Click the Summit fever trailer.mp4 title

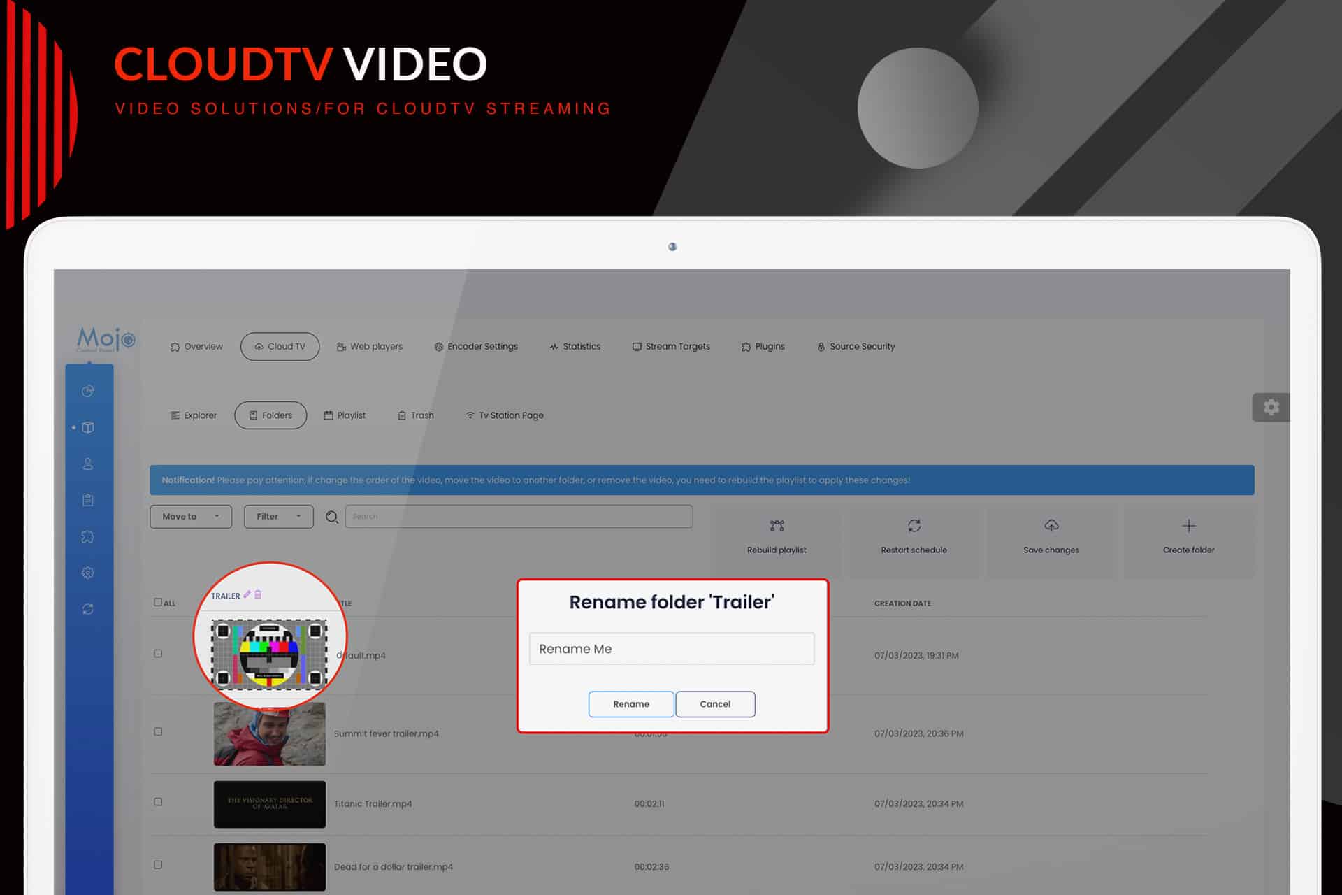(387, 733)
